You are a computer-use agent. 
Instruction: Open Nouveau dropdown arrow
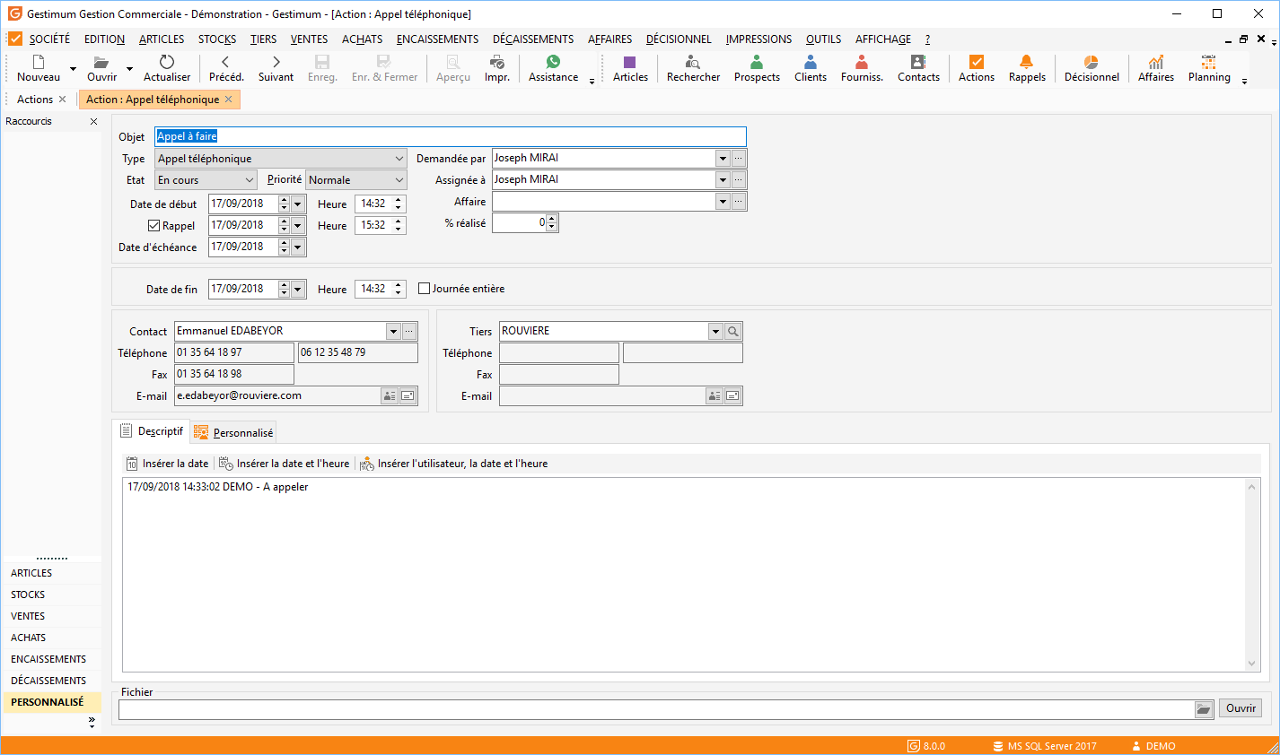[x=73, y=68]
